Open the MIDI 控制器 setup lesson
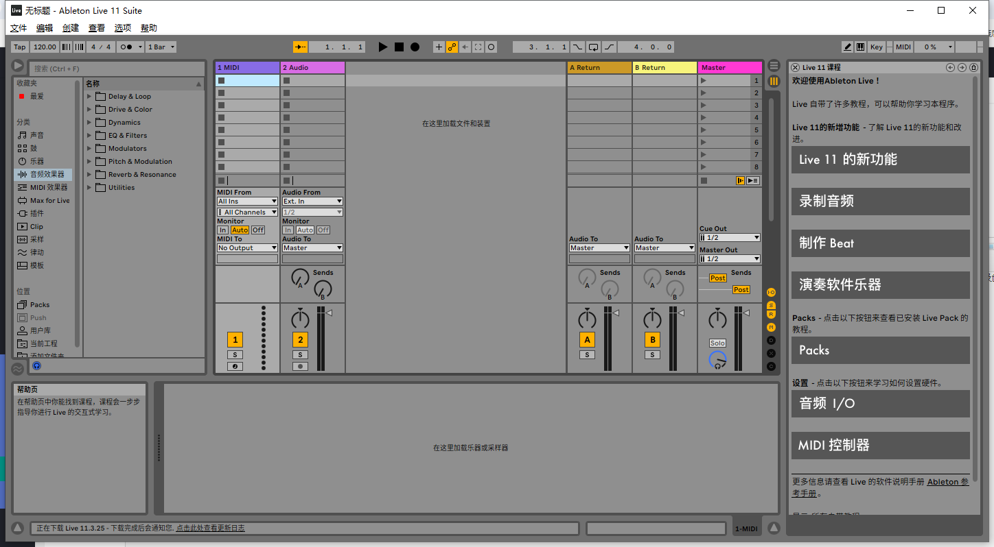This screenshot has width=994, height=547. coord(881,446)
